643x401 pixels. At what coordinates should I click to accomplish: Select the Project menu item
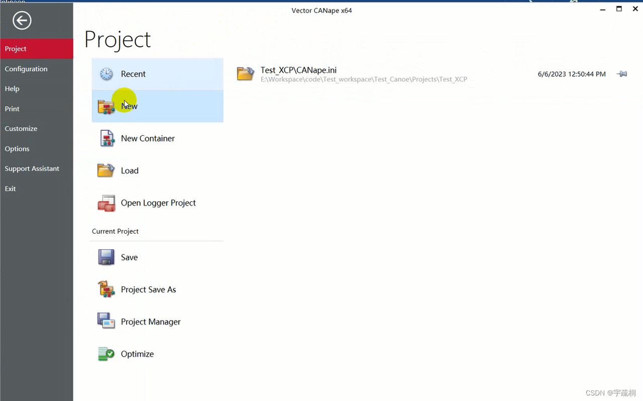(37, 49)
